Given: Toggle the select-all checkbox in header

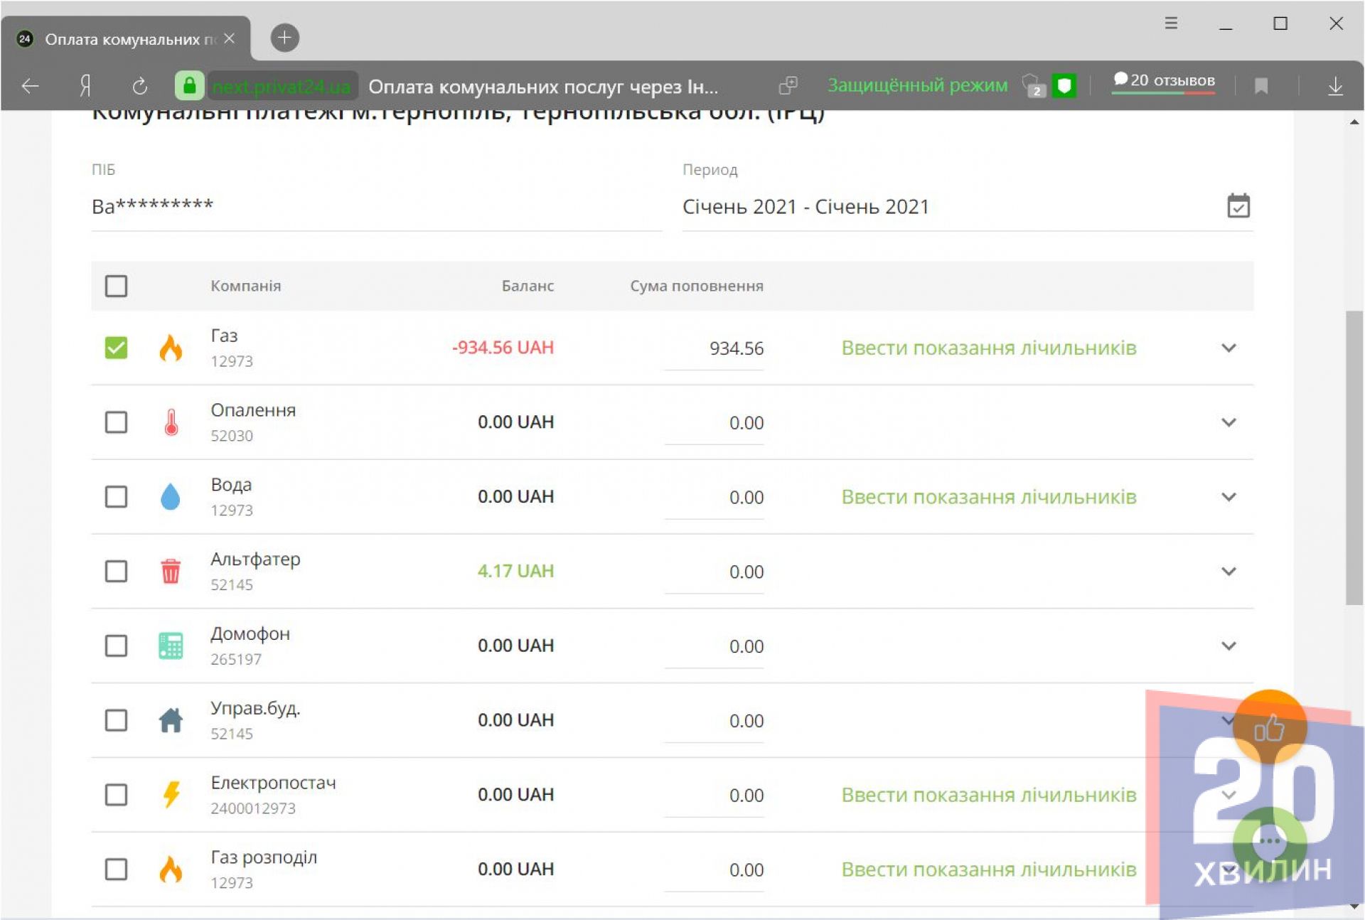Looking at the screenshot, I should [116, 286].
